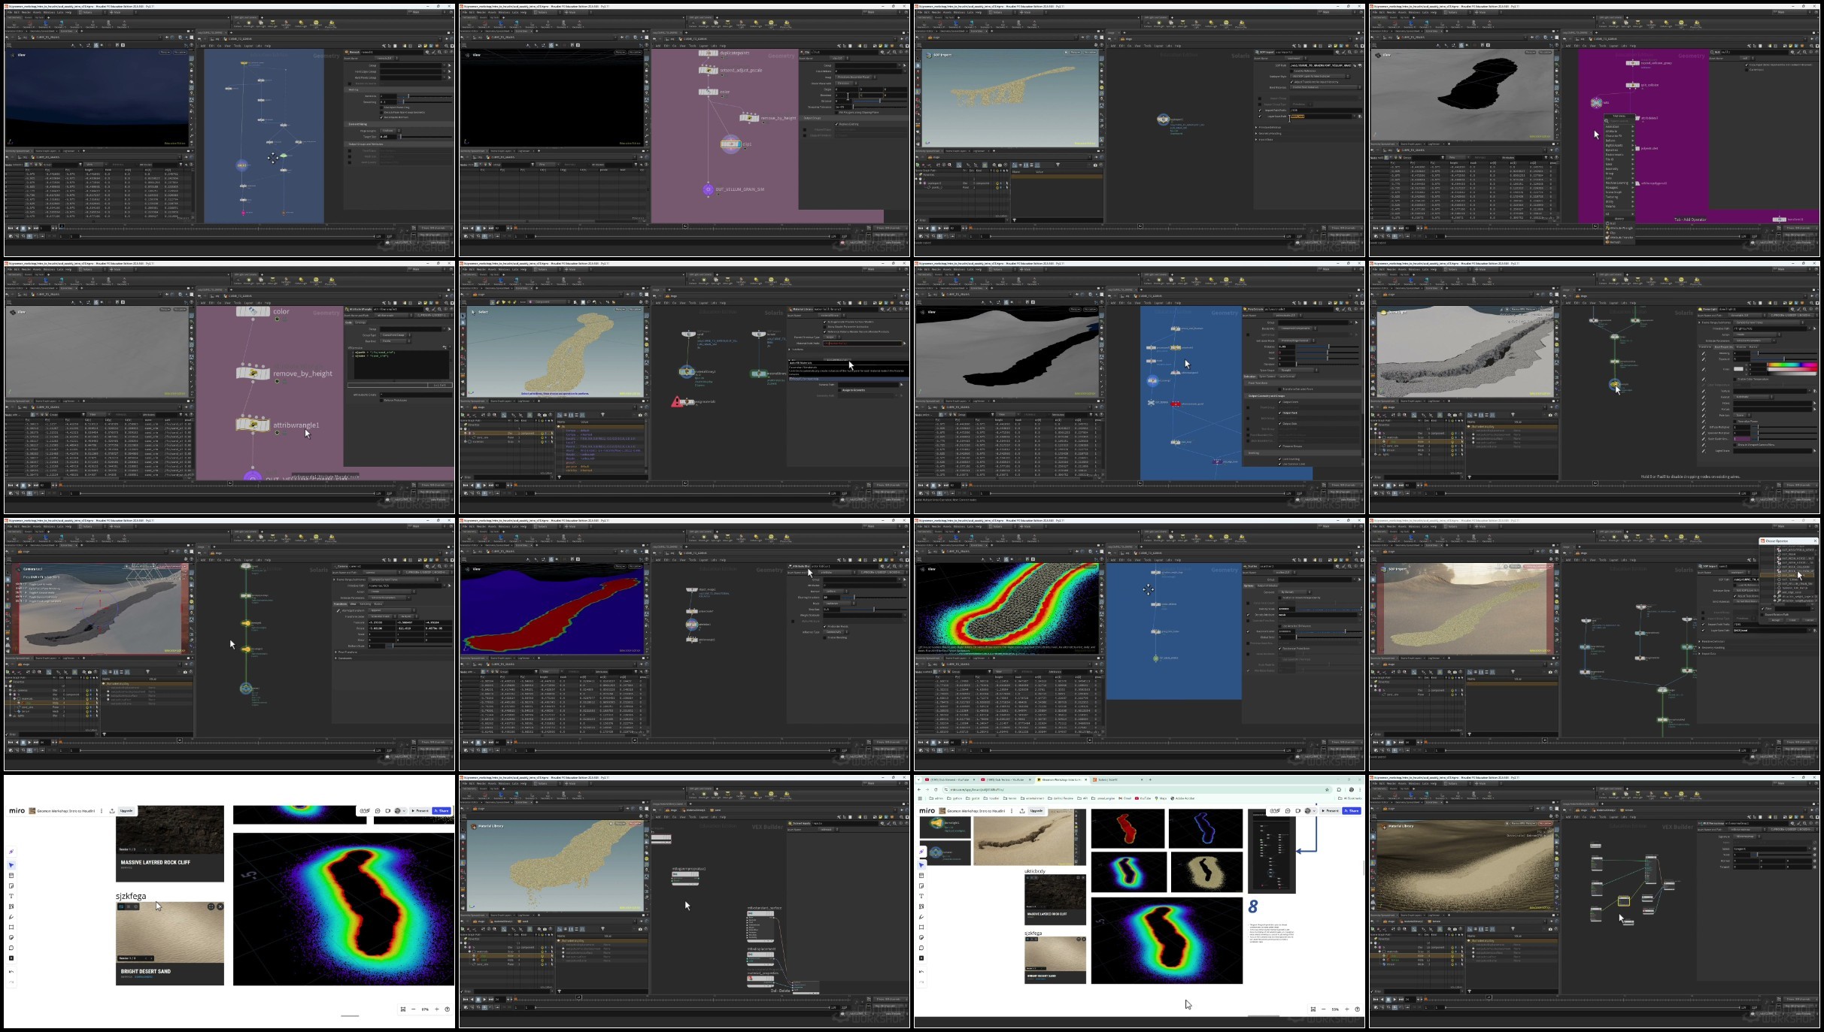
Task: Click the dome light Color swatch
Action: pos(1738,369)
